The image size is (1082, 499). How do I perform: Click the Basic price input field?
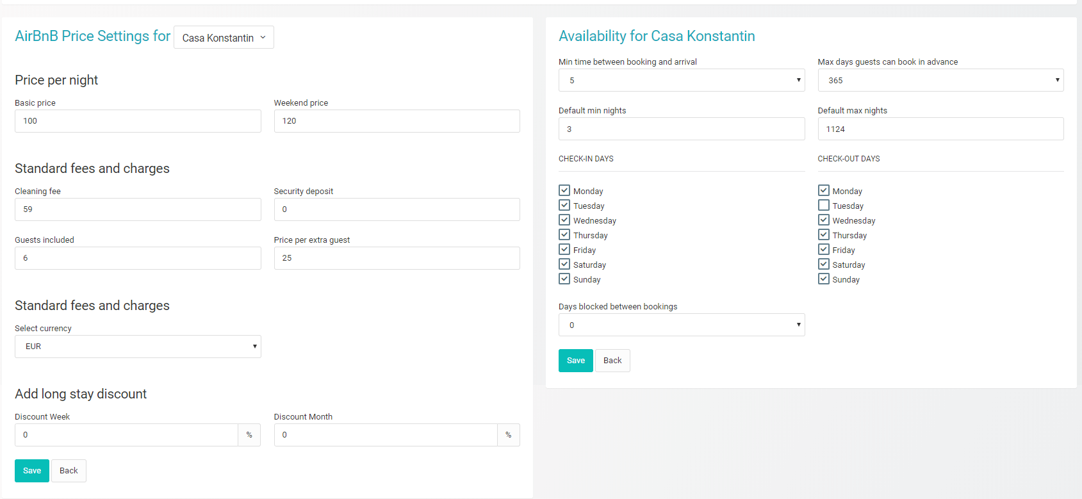[x=138, y=121]
